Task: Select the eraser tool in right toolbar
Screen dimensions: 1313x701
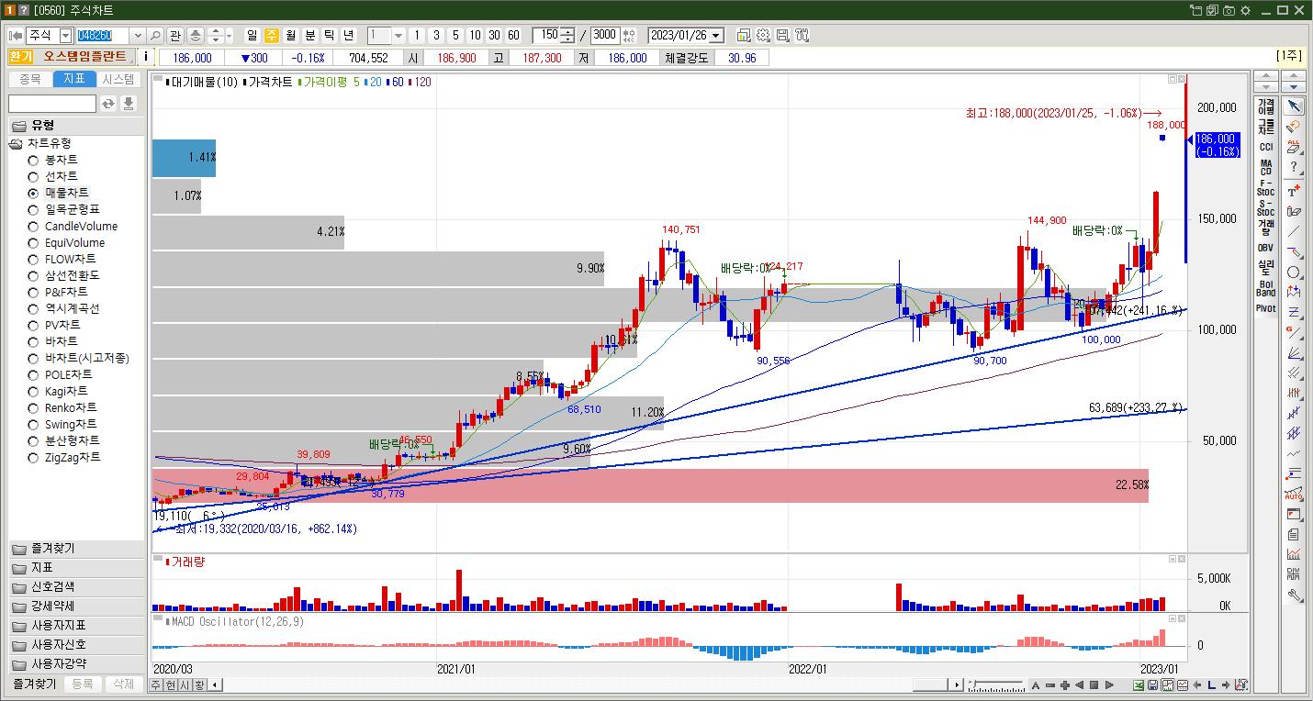Action: 1294,127
